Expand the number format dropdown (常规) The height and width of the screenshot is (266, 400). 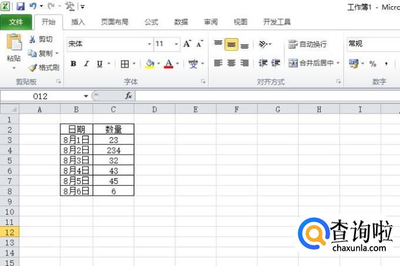pos(372,43)
